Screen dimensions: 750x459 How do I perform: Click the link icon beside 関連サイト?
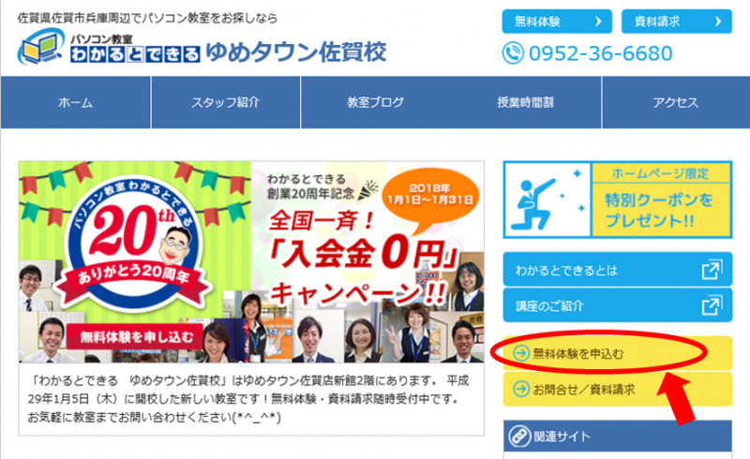519,437
